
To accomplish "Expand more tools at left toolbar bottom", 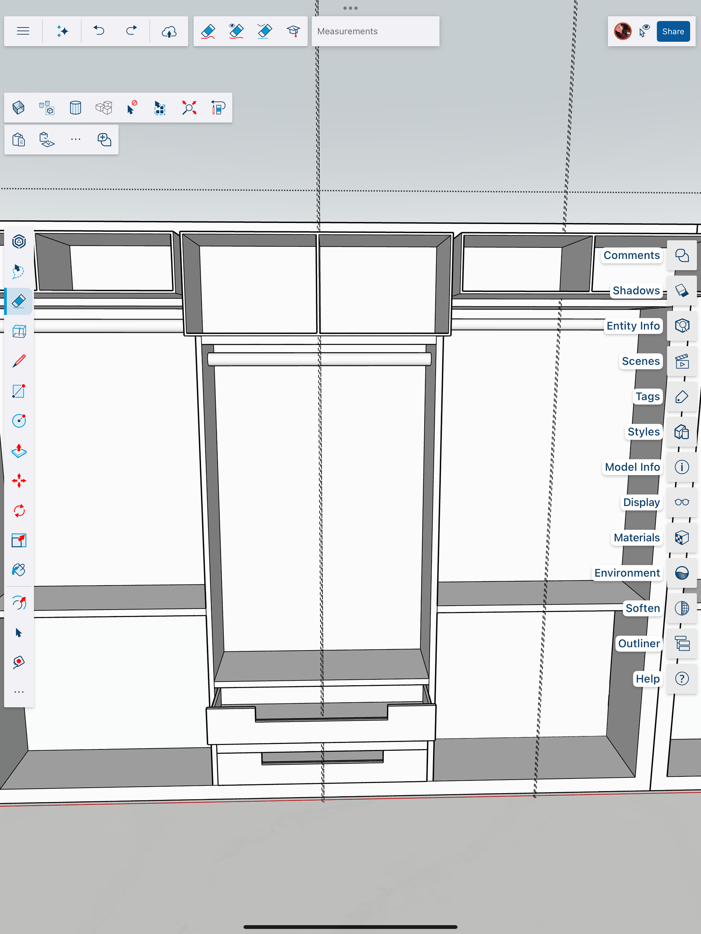I will click(19, 692).
